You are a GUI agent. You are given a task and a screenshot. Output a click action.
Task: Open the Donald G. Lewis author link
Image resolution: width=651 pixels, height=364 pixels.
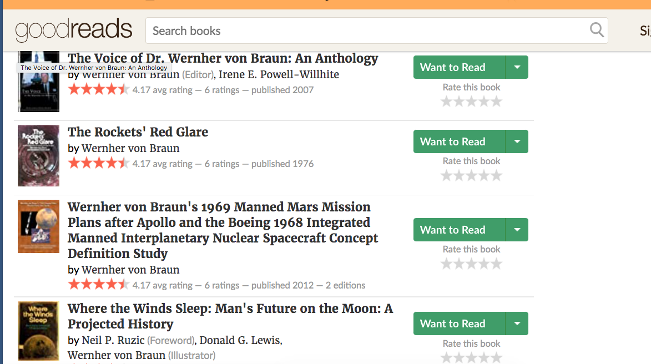tap(240, 340)
